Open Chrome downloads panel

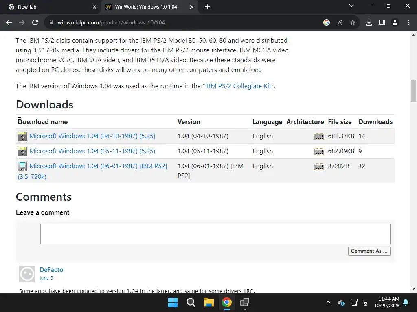[369, 23]
